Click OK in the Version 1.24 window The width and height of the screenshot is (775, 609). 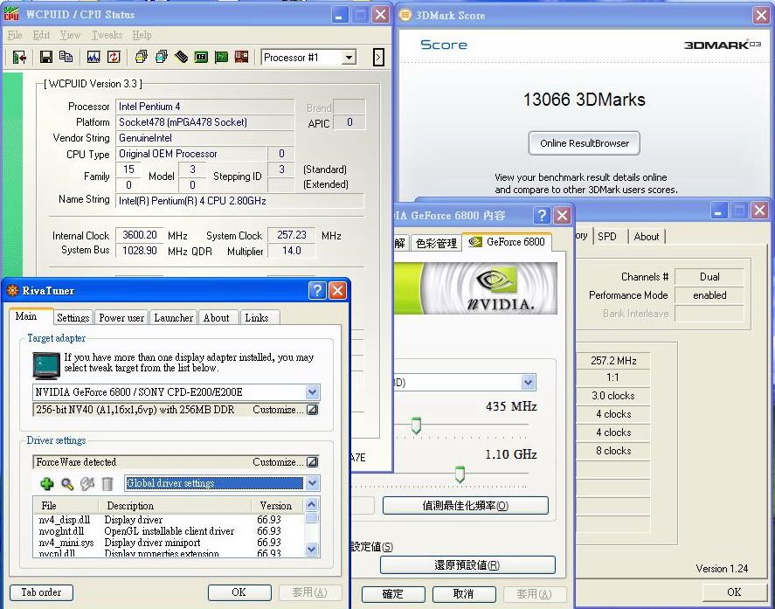[734, 592]
